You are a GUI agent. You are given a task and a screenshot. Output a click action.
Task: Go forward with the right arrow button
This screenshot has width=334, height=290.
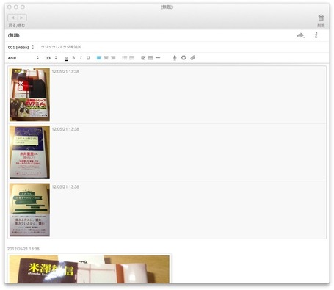[x=22, y=18]
